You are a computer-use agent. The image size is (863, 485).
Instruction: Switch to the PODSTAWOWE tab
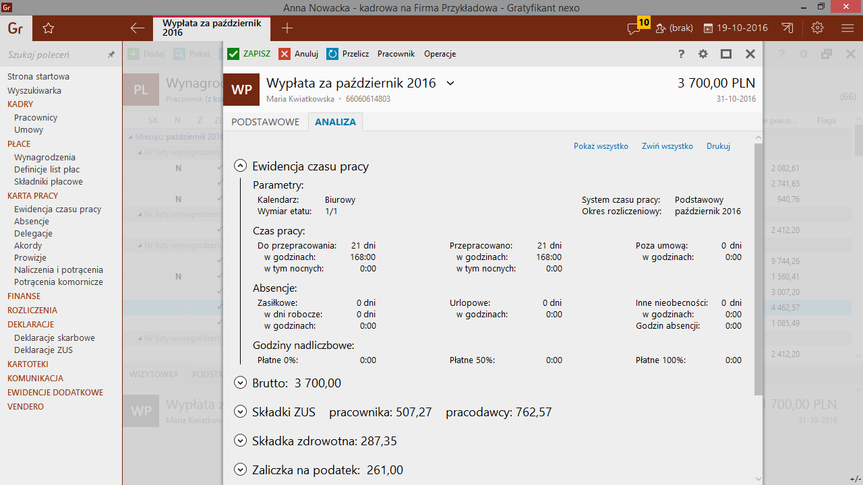[x=266, y=122]
